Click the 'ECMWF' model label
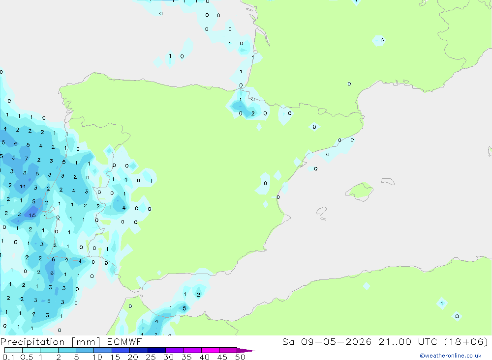The height and width of the screenshot is (360, 492). point(124,341)
